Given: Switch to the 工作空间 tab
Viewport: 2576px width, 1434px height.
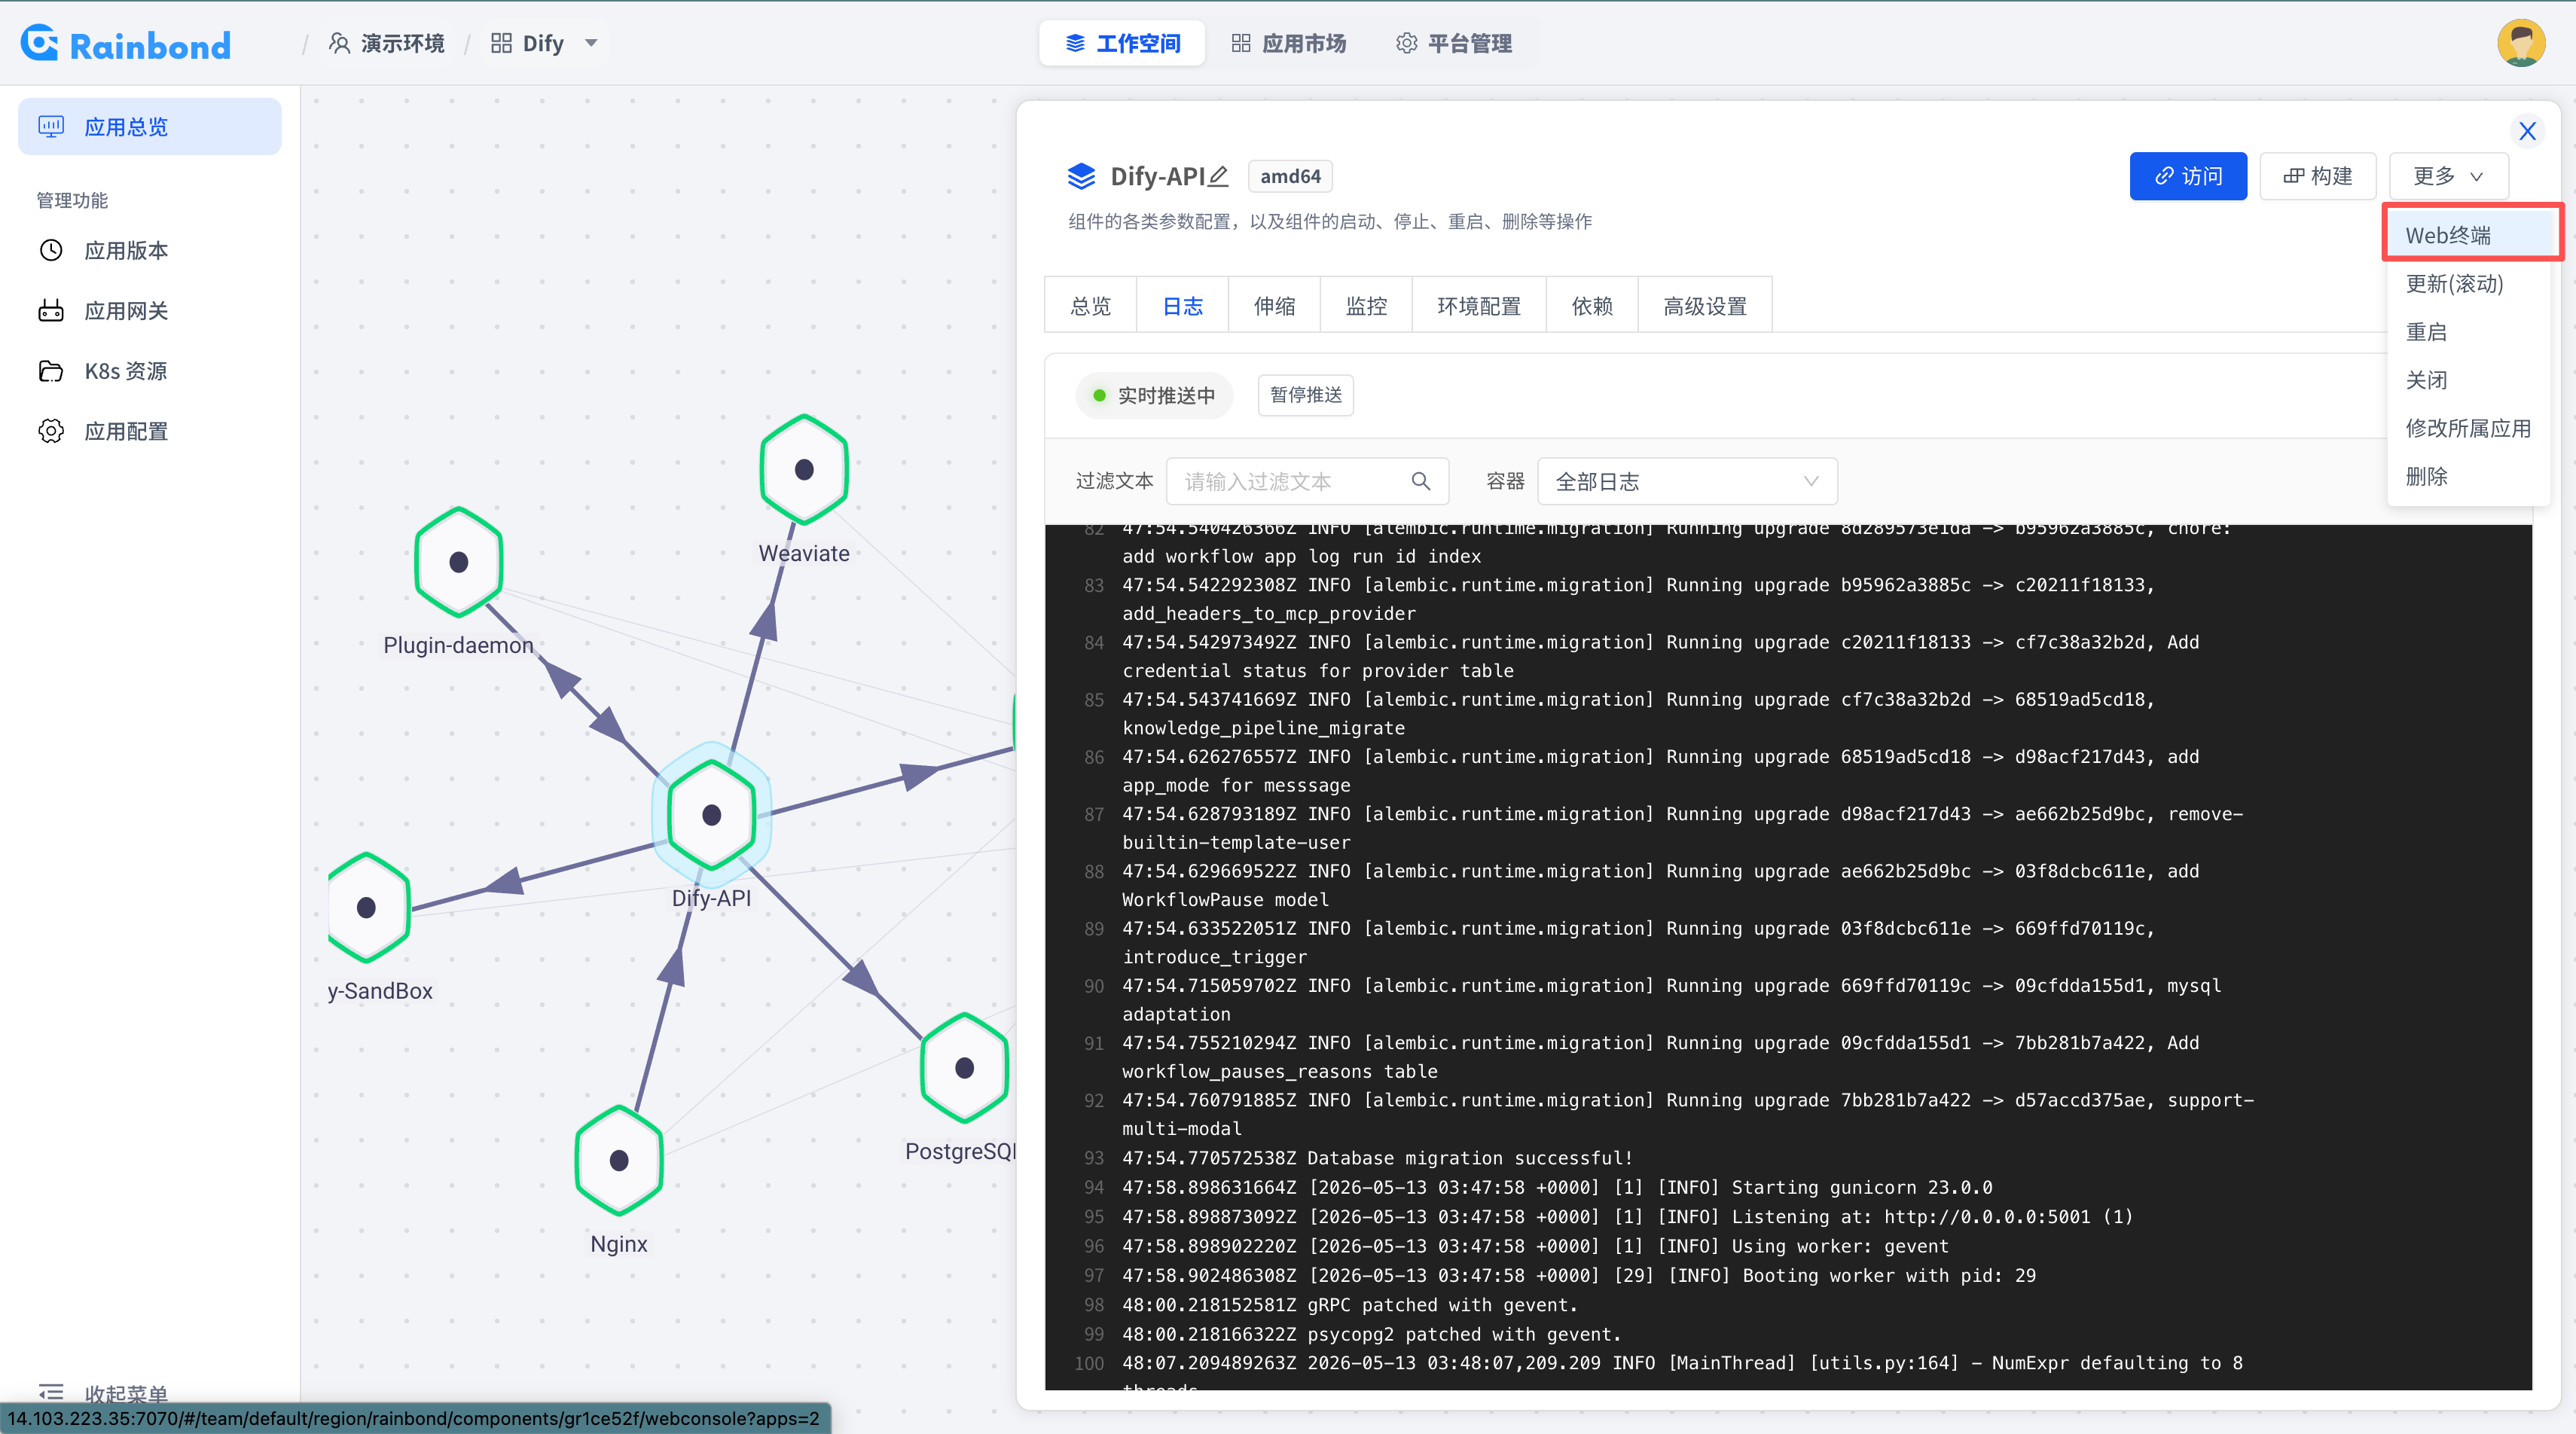Looking at the screenshot, I should [1122, 43].
